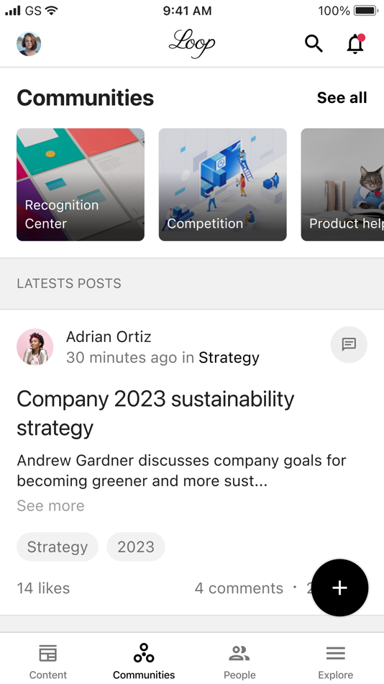This screenshot has height=684, width=384.
Task: Open the Explore menu tab
Action: (x=336, y=661)
